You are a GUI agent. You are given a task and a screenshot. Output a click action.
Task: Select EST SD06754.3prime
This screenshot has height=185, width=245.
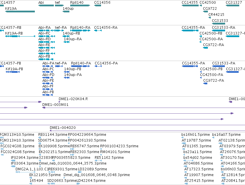click(x=53, y=140)
